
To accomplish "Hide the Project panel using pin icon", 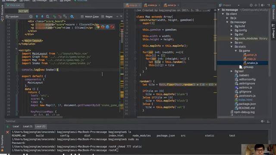I will point(268,5).
